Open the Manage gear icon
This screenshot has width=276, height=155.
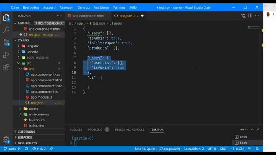pos(6,140)
